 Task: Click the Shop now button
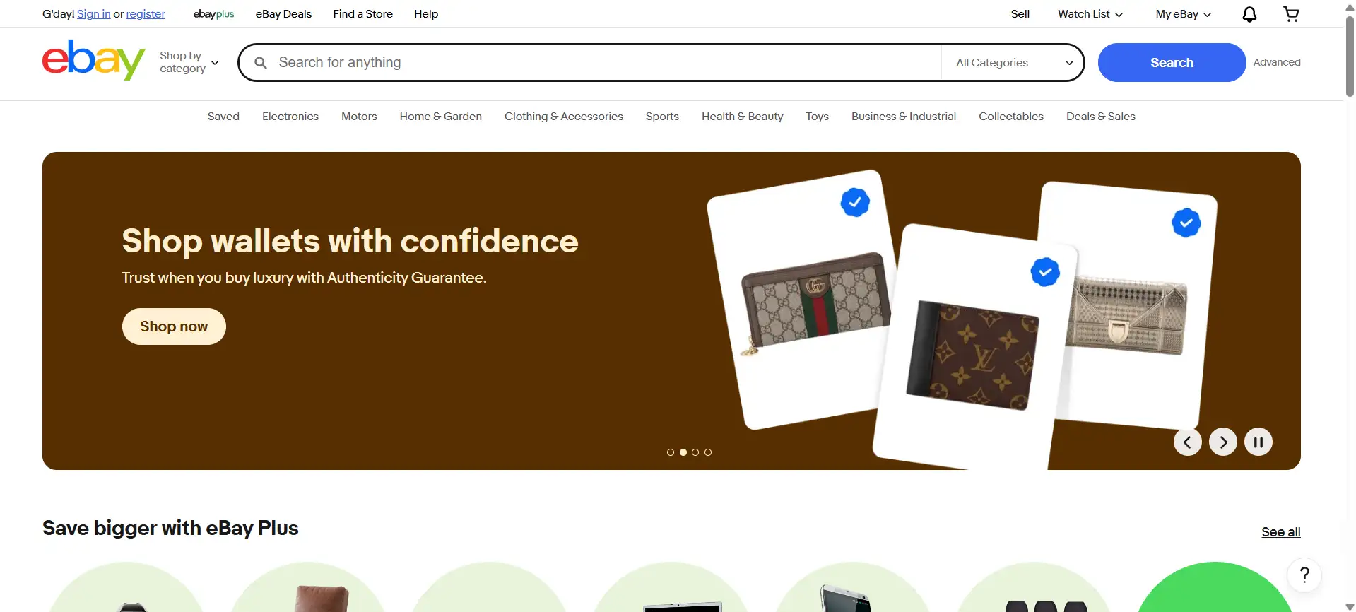coord(174,326)
